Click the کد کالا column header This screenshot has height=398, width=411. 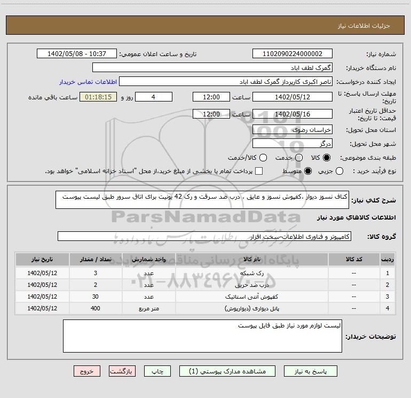(x=354, y=259)
